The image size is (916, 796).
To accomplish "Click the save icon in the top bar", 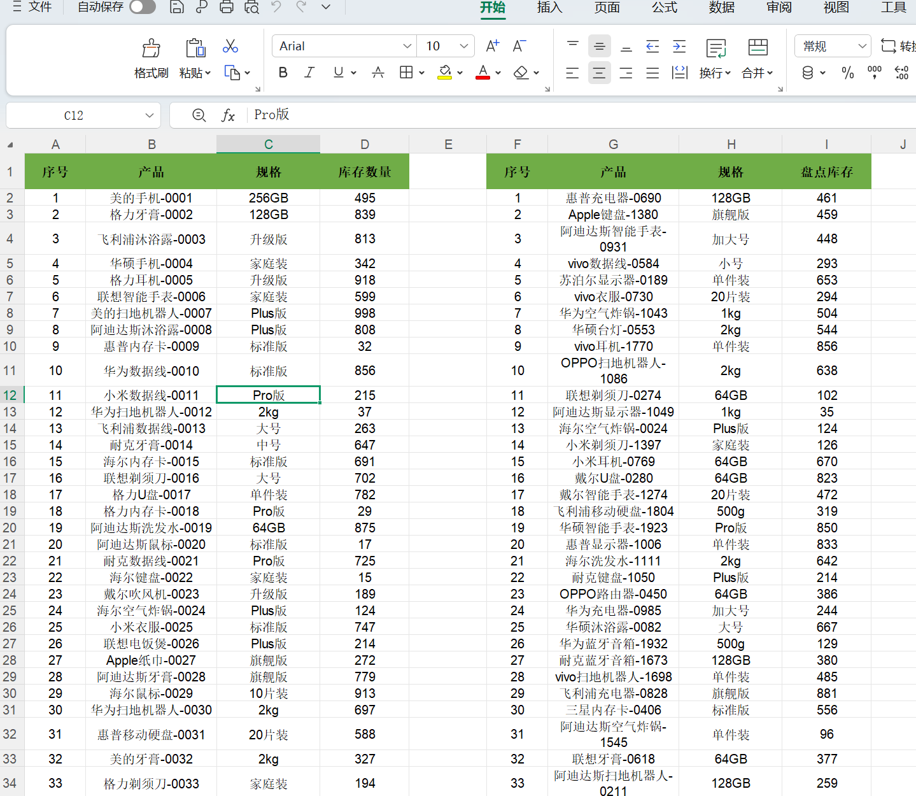I will point(177,7).
